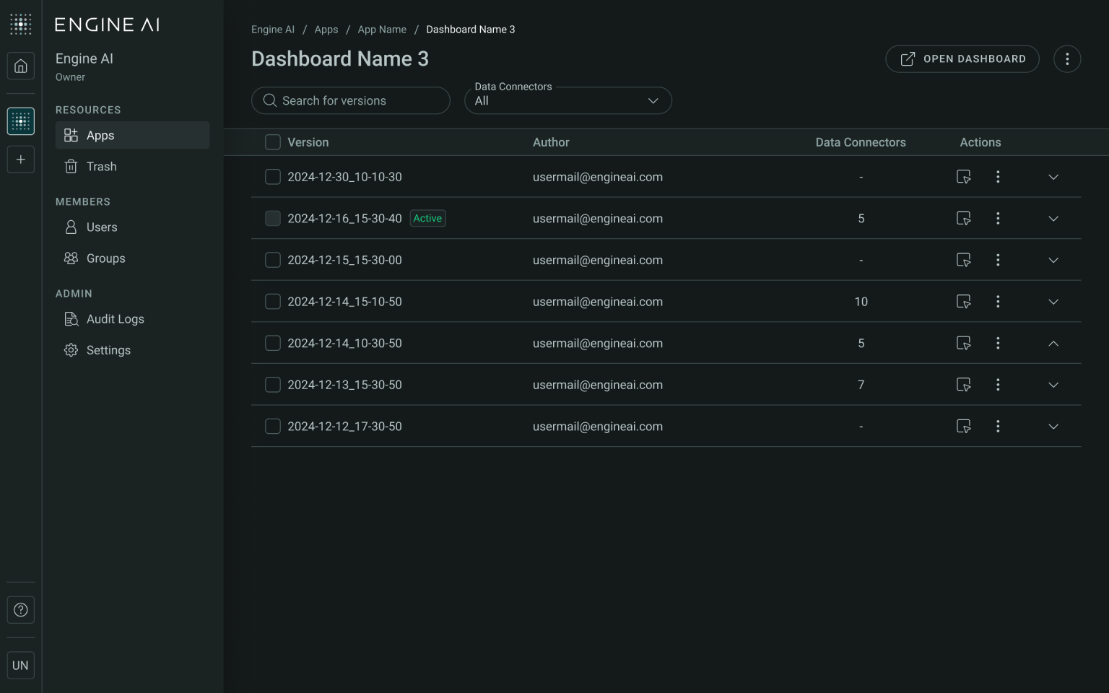The width and height of the screenshot is (1109, 693).
Task: Open more options for 2024-12-15_15-30-00
Action: [x=998, y=260]
